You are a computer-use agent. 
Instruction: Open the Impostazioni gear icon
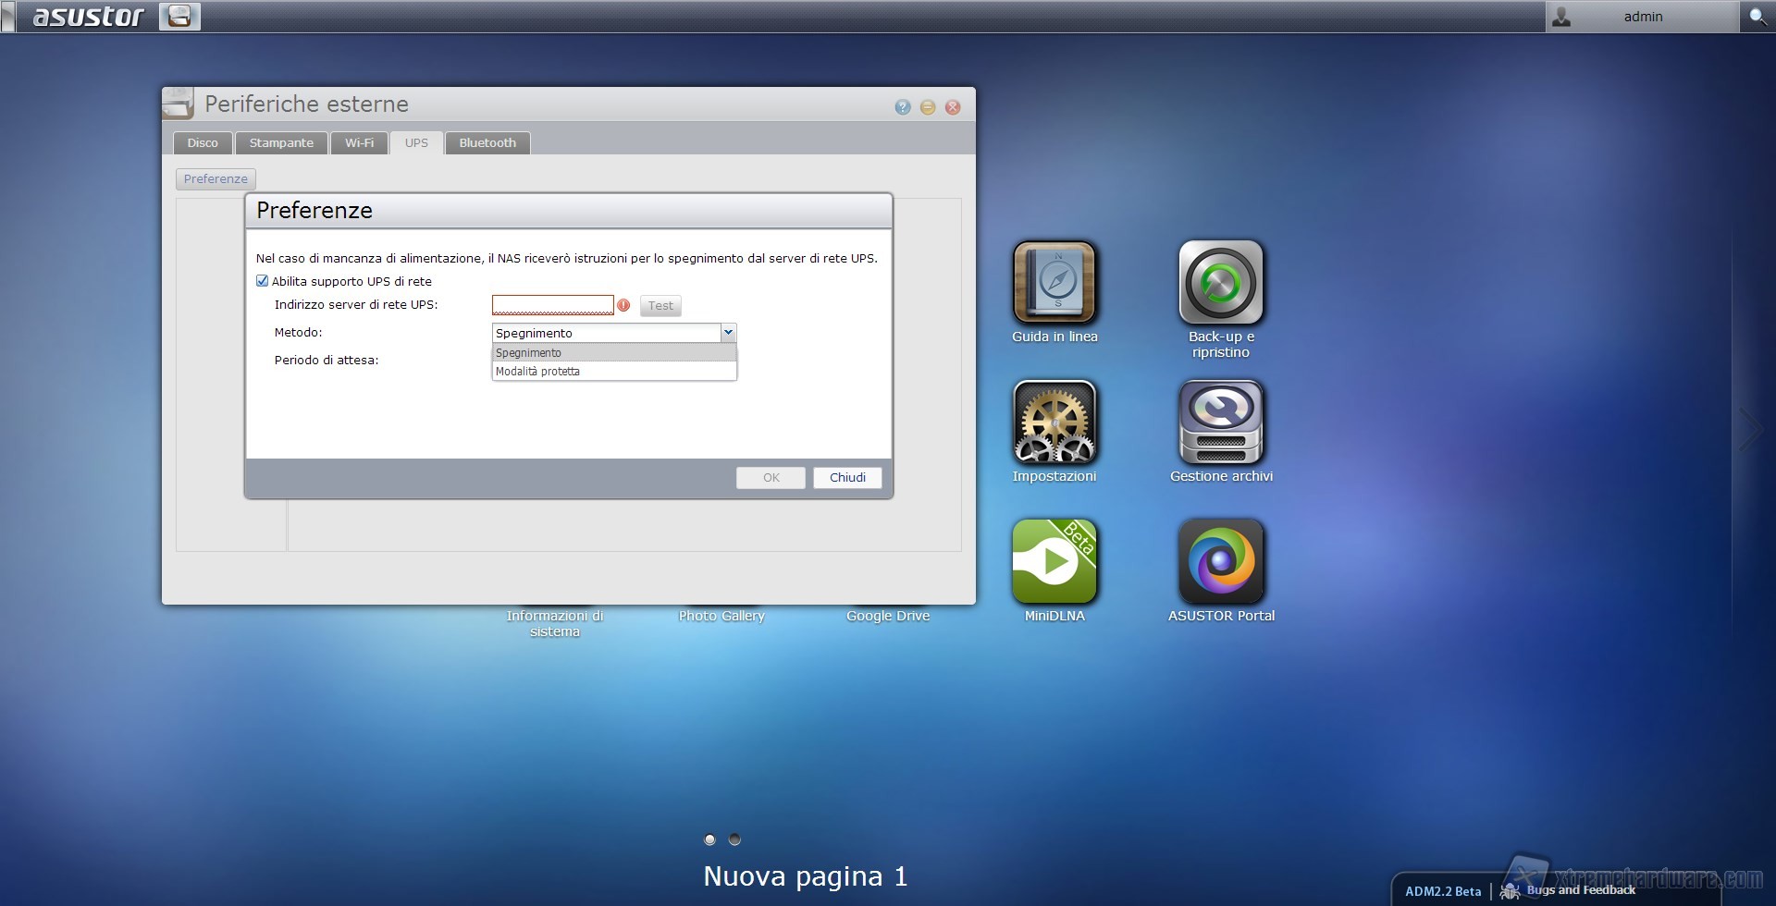tap(1054, 422)
